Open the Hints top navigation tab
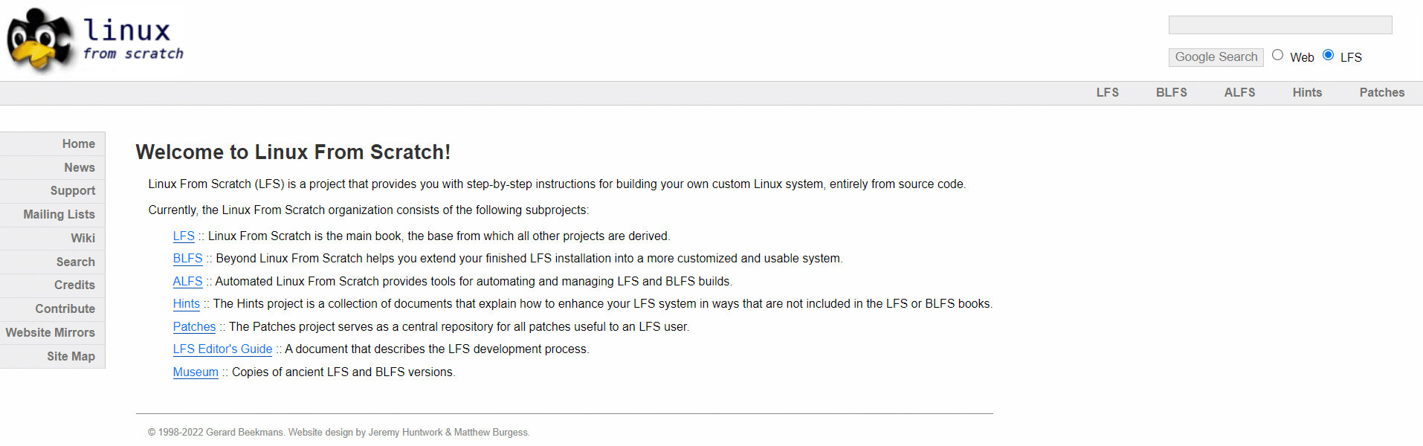Screen dimensions: 1423x446 1307,93
